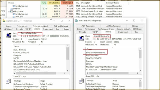Select CONSOLE LOGON in explorer.exe group list
This screenshot has width=160, height=90.
pos(21,53)
